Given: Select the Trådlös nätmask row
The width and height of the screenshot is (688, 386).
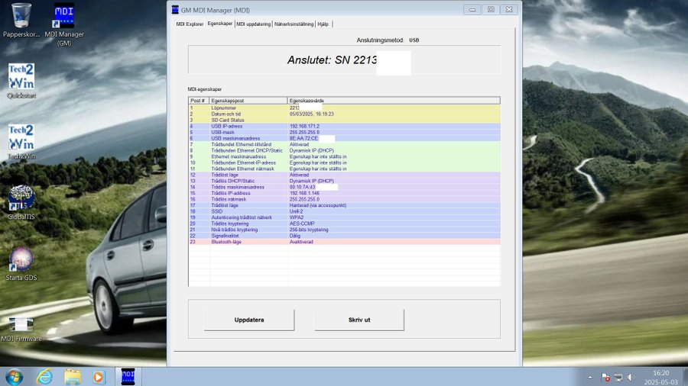Looking at the screenshot, I should (x=345, y=199).
